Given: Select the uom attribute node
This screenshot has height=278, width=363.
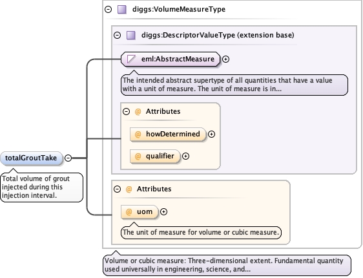Looking at the screenshot, I should [x=140, y=212].
